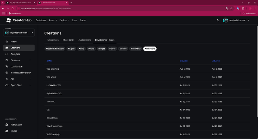Image resolution: width=258 pixels, height=139 pixels.
Task: Open the All Bookmarks folder
Action: click(x=249, y=13)
